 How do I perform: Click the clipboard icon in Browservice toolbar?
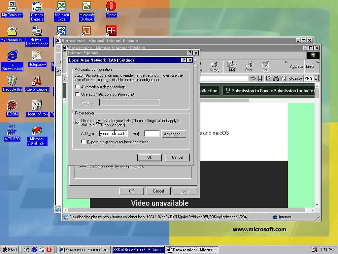coord(283,78)
